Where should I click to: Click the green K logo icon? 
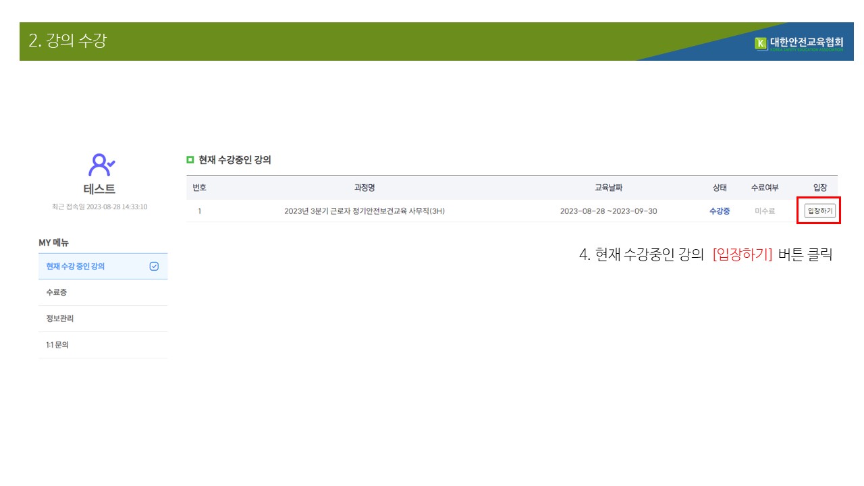tap(761, 44)
